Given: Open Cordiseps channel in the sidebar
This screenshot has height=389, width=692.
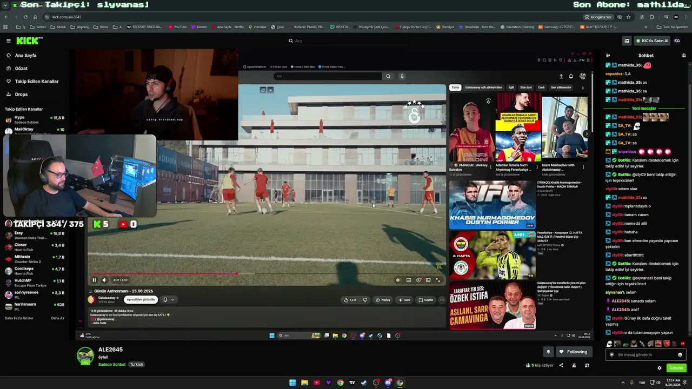Looking at the screenshot, I should pyautogui.click(x=35, y=271).
